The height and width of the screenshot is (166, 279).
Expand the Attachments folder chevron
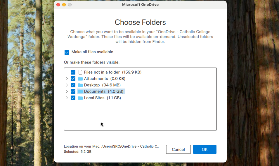pos(67,79)
